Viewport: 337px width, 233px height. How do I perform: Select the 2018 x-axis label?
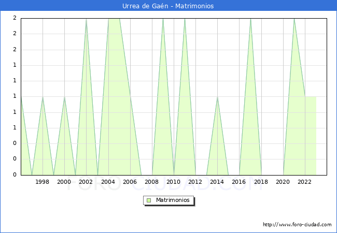tap(261, 182)
